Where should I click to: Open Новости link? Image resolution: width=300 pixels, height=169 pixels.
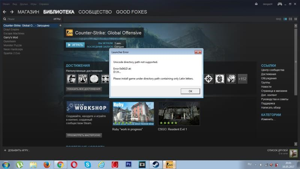(x=266, y=87)
